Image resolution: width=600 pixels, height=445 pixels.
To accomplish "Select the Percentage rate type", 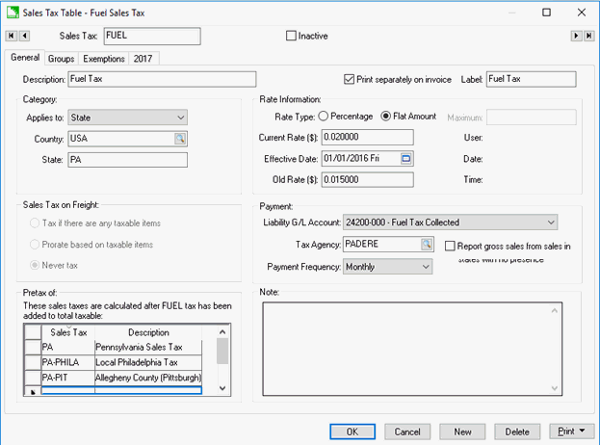I will coord(324,117).
